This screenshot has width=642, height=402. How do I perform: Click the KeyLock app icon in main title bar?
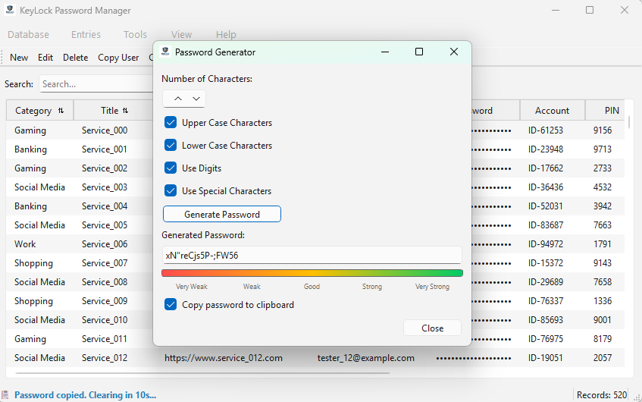coord(9,11)
